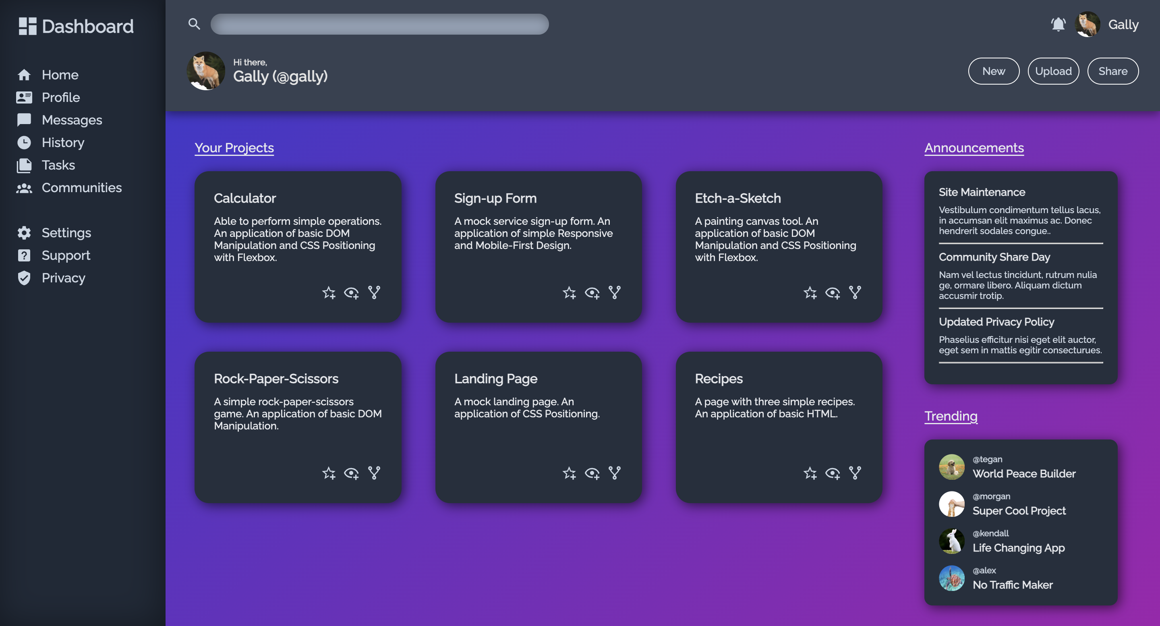Image resolution: width=1160 pixels, height=626 pixels.
Task: Fork the Rock-Paper-Scissors project
Action: (x=374, y=473)
